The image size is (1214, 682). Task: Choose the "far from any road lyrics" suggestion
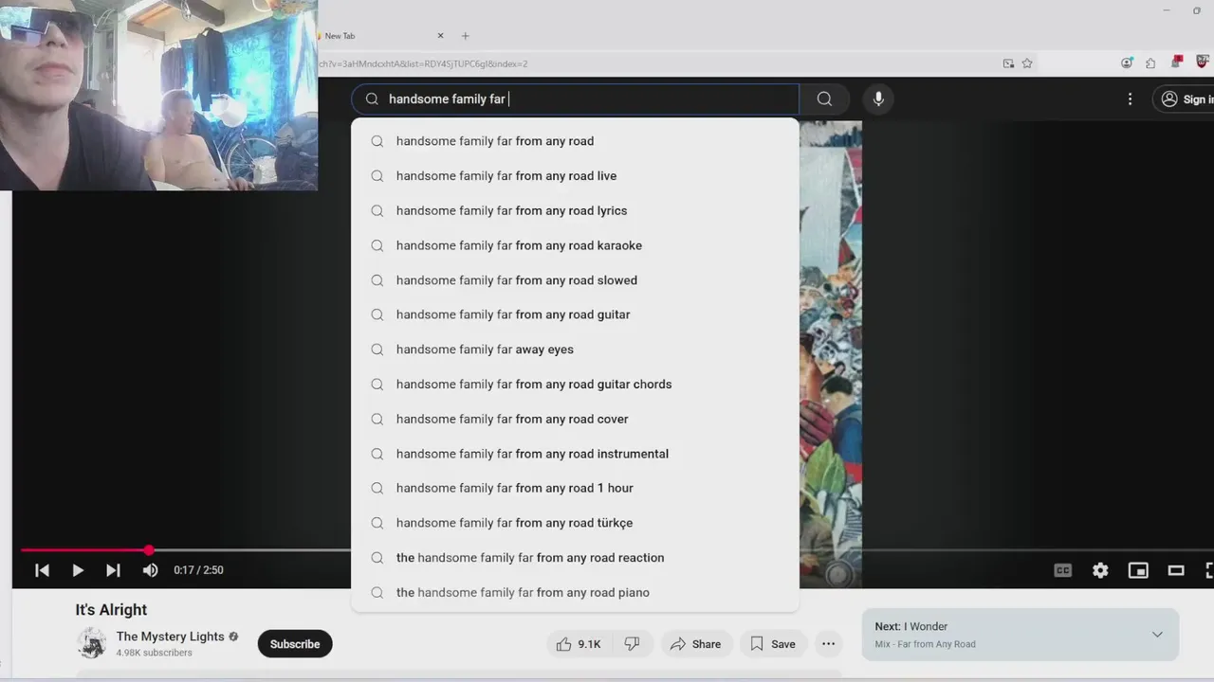[x=575, y=210]
